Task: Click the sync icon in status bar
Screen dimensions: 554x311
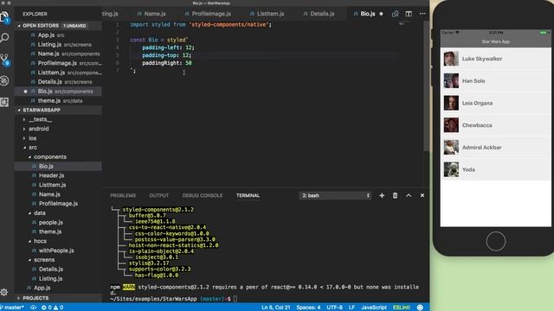Action: click(33, 308)
